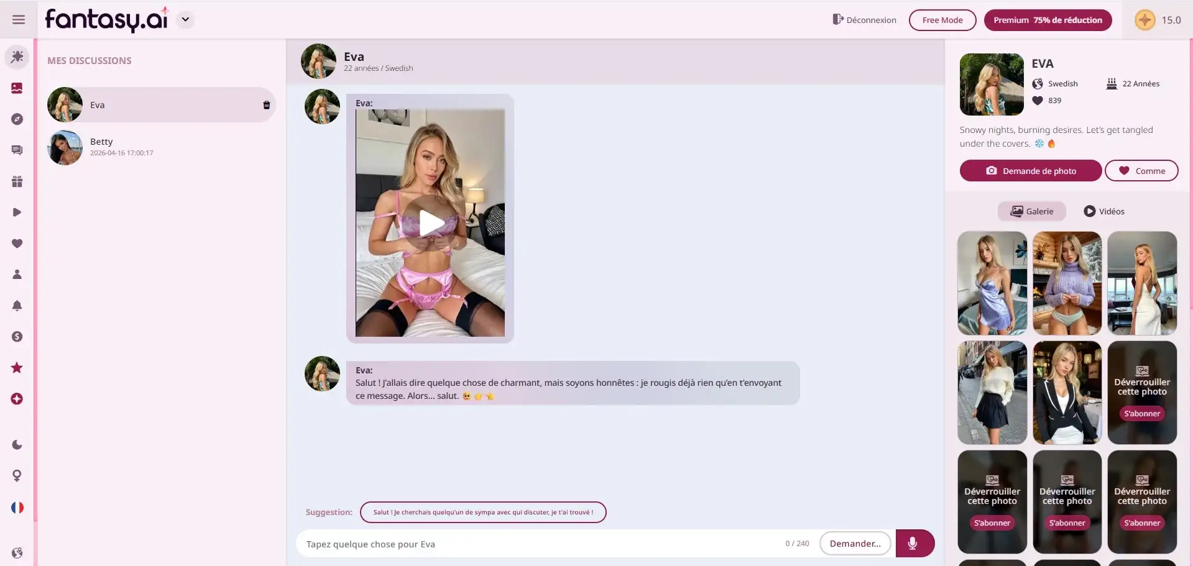1193x566 pixels.
Task: Open the profile person icon
Action: (17, 274)
